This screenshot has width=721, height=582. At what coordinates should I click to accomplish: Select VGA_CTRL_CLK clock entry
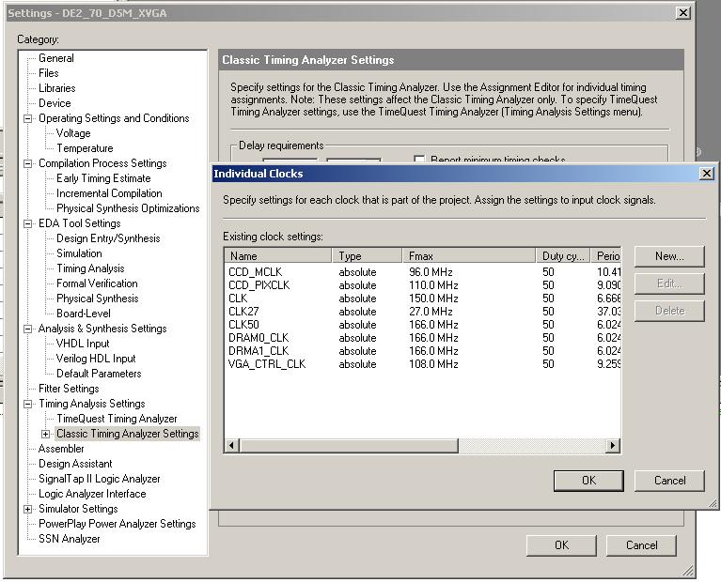[423, 364]
